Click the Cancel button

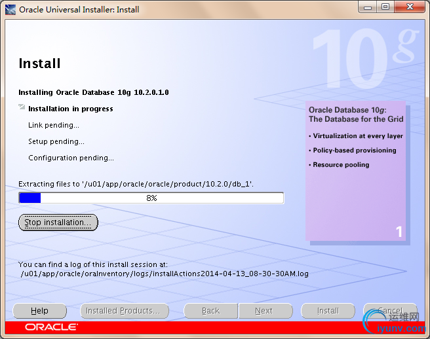(x=390, y=311)
